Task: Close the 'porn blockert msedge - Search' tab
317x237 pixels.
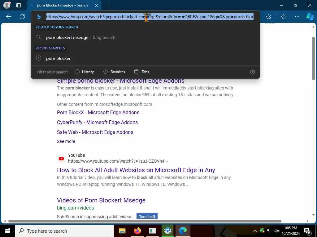Action: point(97,5)
